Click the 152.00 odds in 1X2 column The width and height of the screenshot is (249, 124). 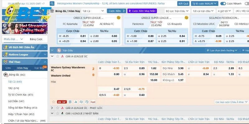[x=154, y=74]
